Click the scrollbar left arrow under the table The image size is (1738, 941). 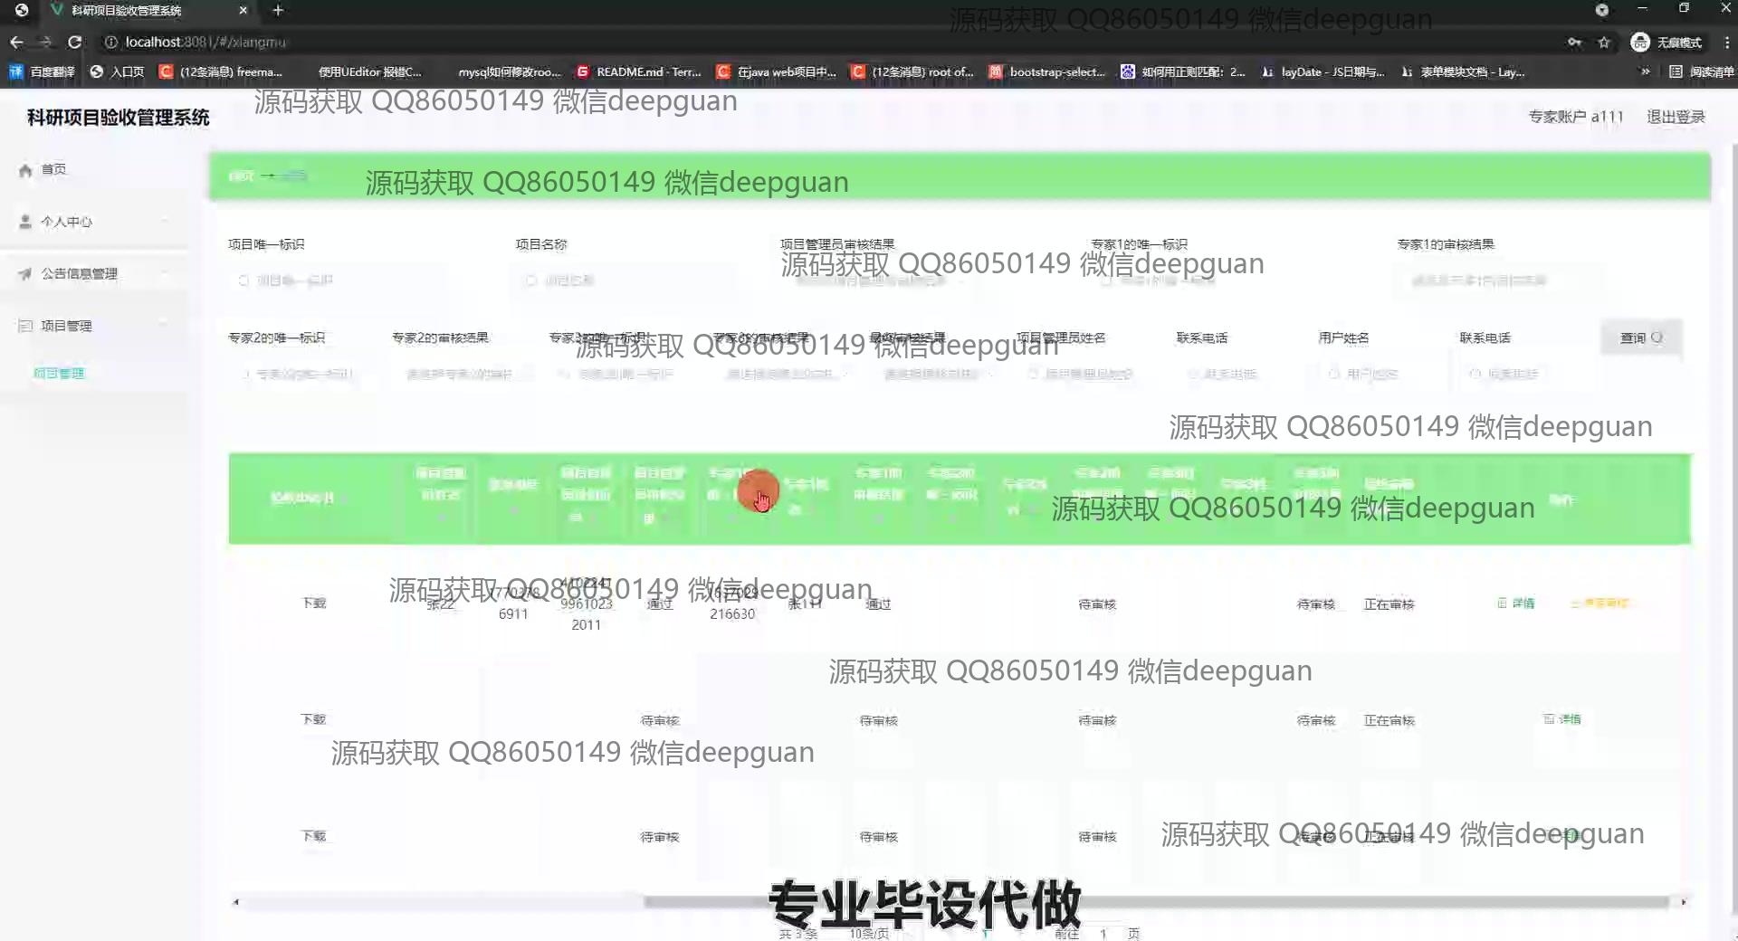[236, 902]
